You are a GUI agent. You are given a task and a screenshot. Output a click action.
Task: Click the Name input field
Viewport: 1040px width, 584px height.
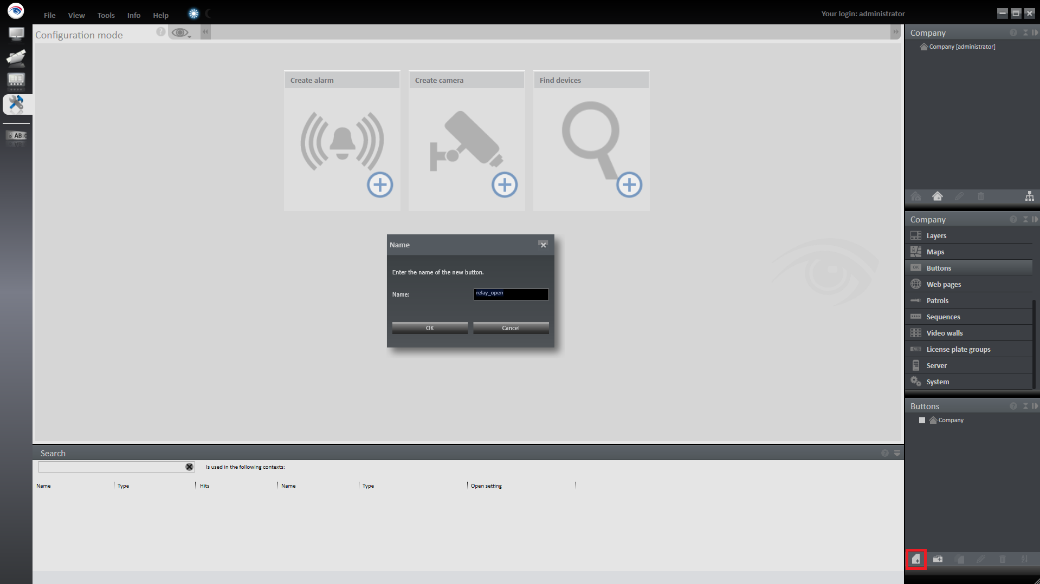point(511,294)
